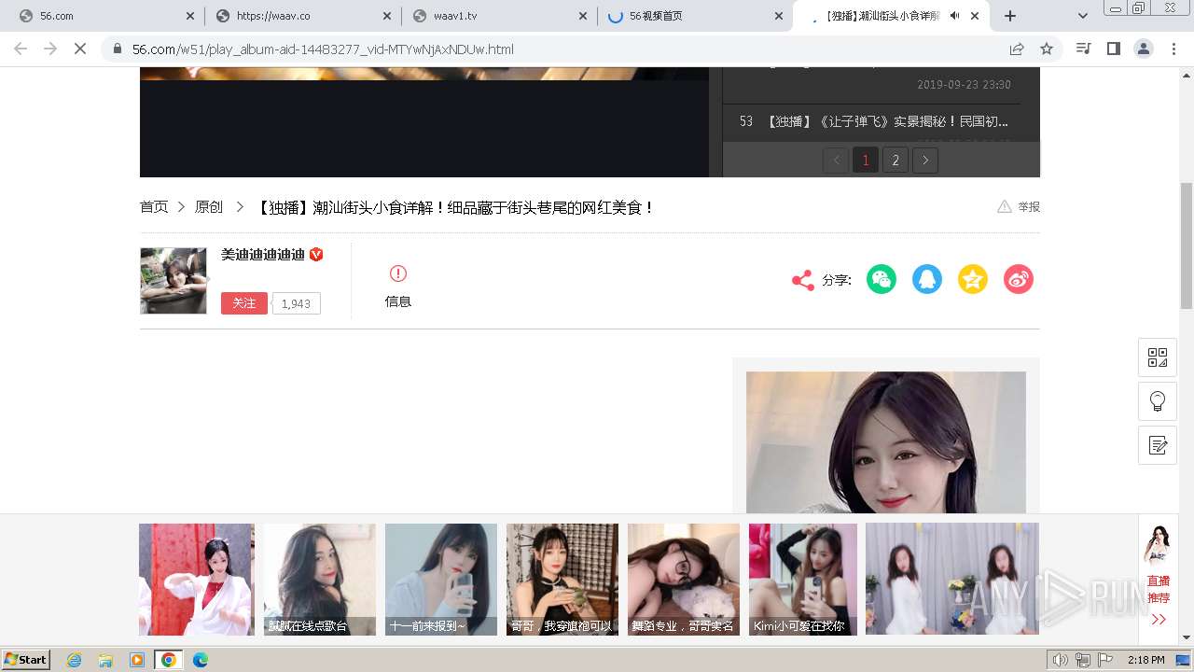The image size is (1194, 672).
Task: Open 直播推荐 live recommendation link
Action: [x=1159, y=589]
